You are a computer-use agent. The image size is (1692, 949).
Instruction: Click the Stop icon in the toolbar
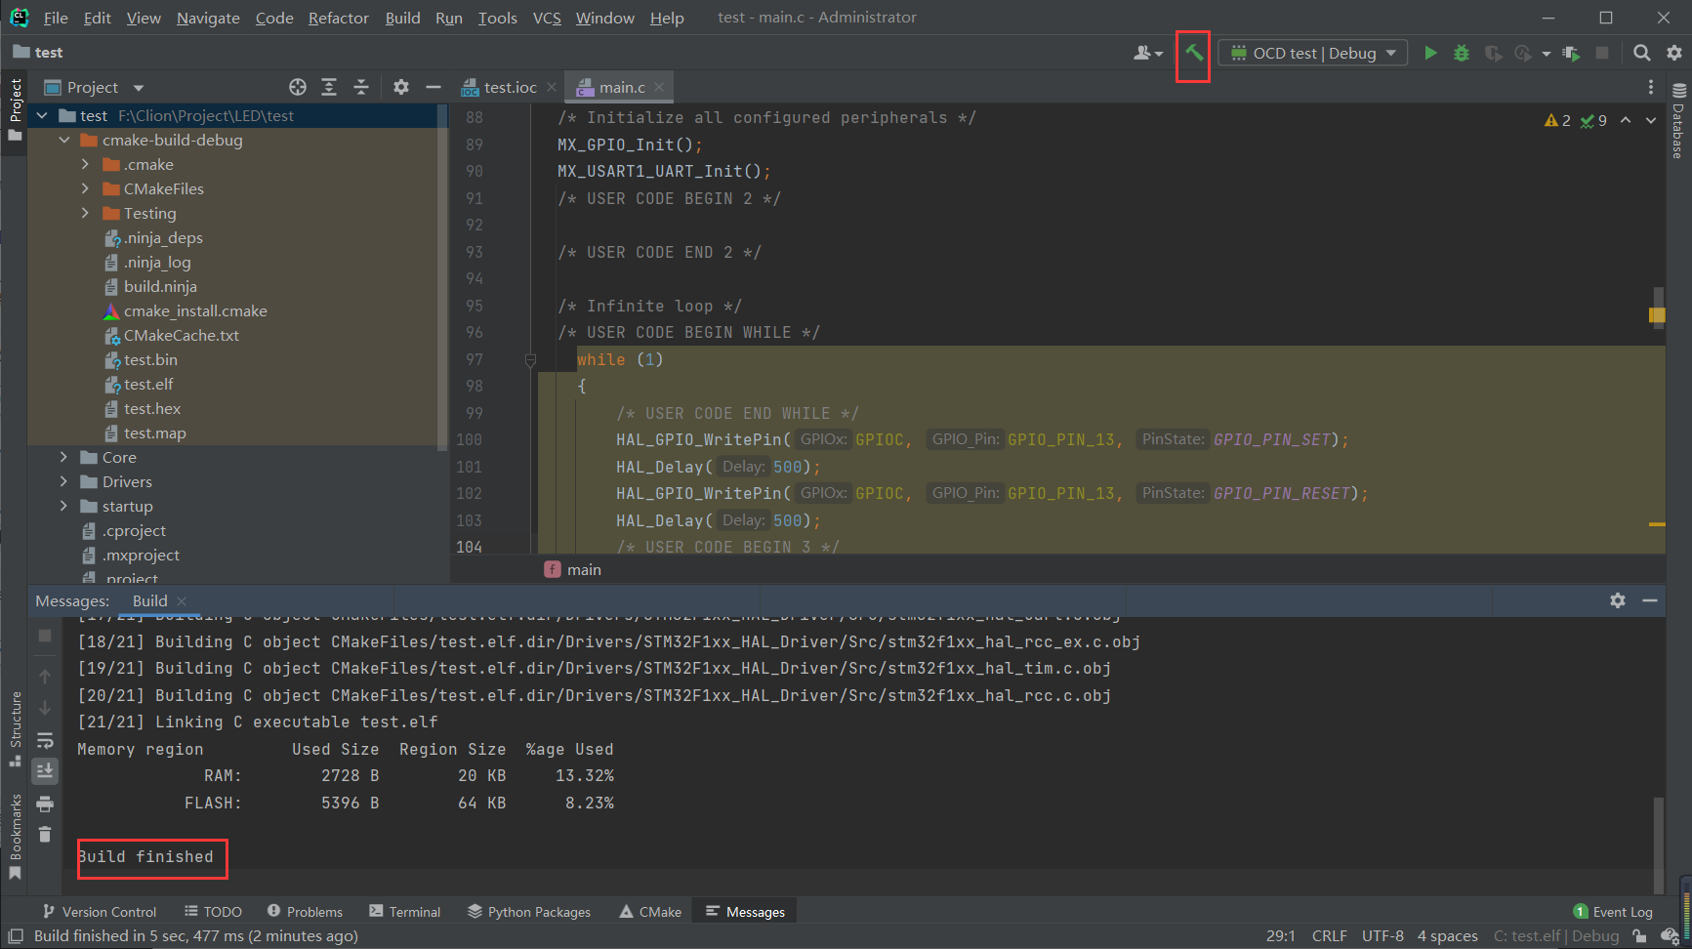(x=1602, y=53)
